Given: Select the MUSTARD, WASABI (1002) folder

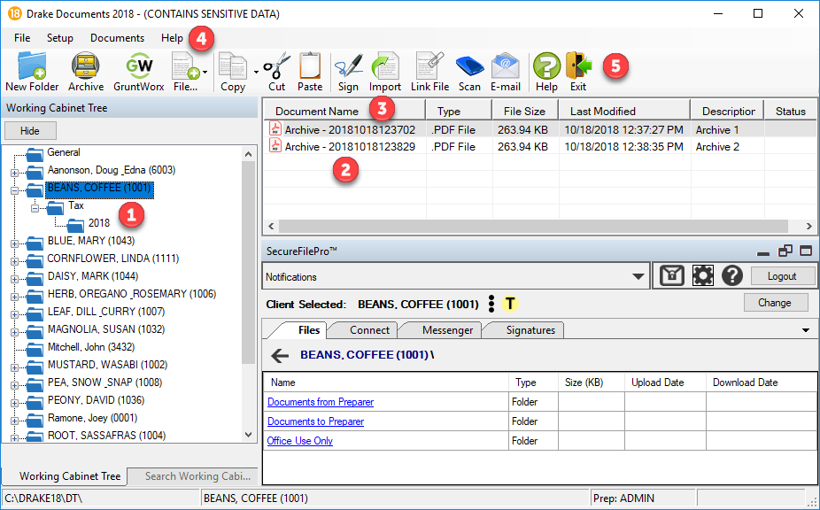Looking at the screenshot, I should (x=107, y=365).
